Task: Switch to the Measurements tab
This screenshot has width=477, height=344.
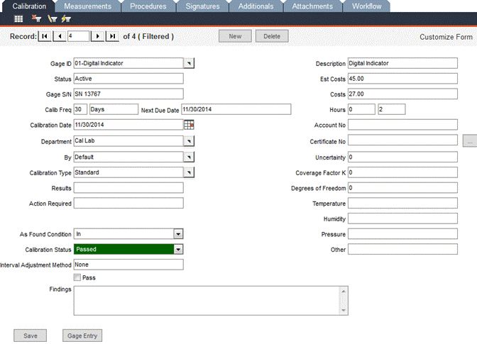Action: click(x=87, y=6)
